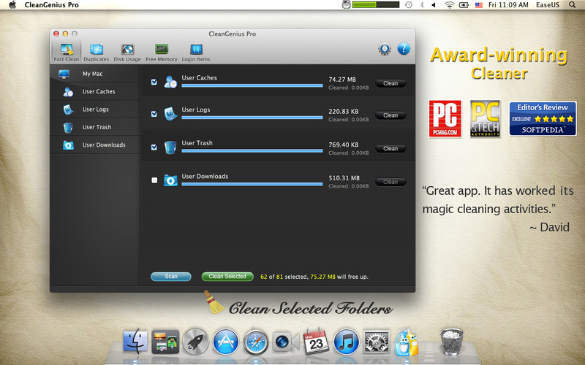Click the Fri 11:09 AM clock

[x=508, y=5]
